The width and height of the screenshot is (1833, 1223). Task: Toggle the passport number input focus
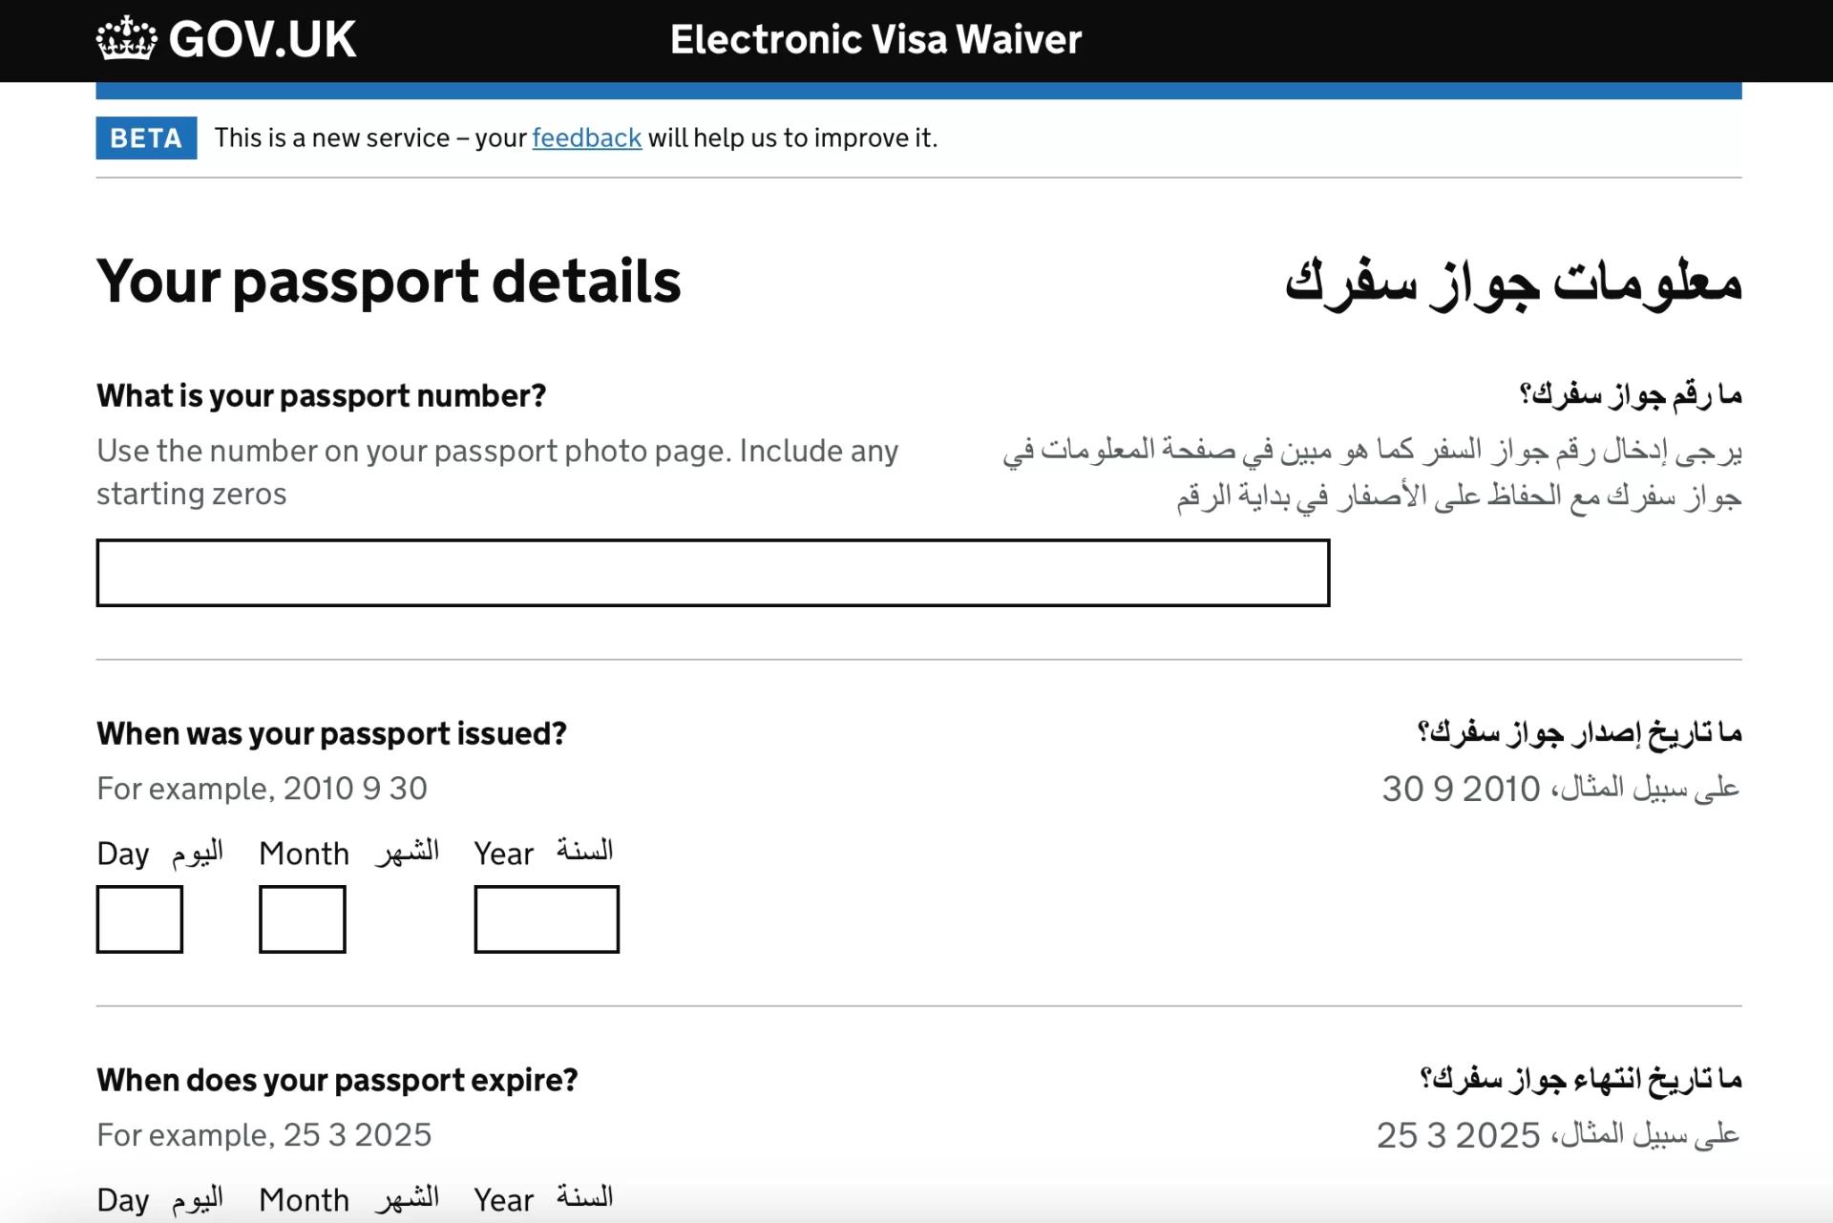point(711,571)
